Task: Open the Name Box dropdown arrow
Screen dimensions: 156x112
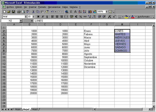Action: pos(21,21)
